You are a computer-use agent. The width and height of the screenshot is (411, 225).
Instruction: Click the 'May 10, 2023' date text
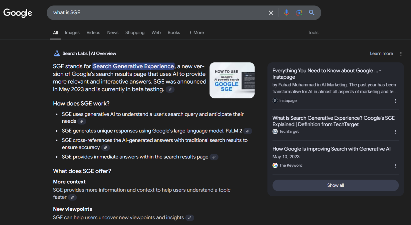coord(286,157)
